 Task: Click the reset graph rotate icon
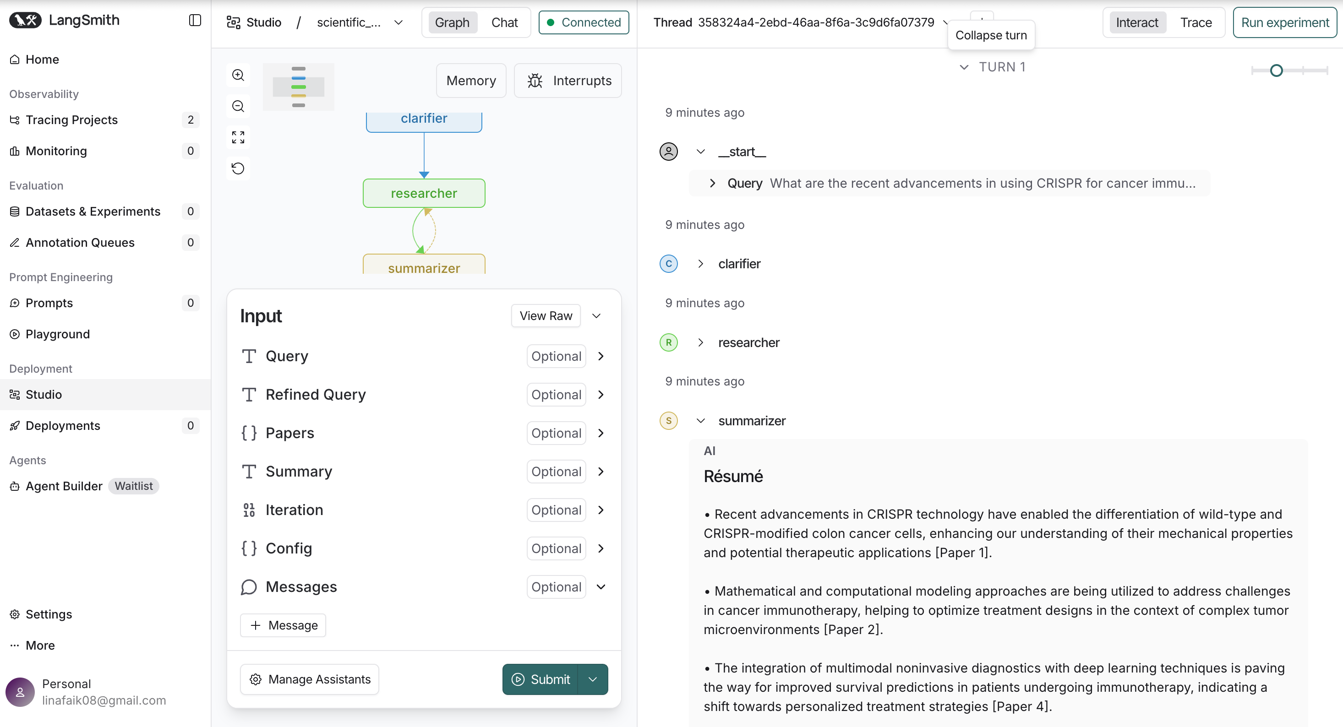(238, 168)
